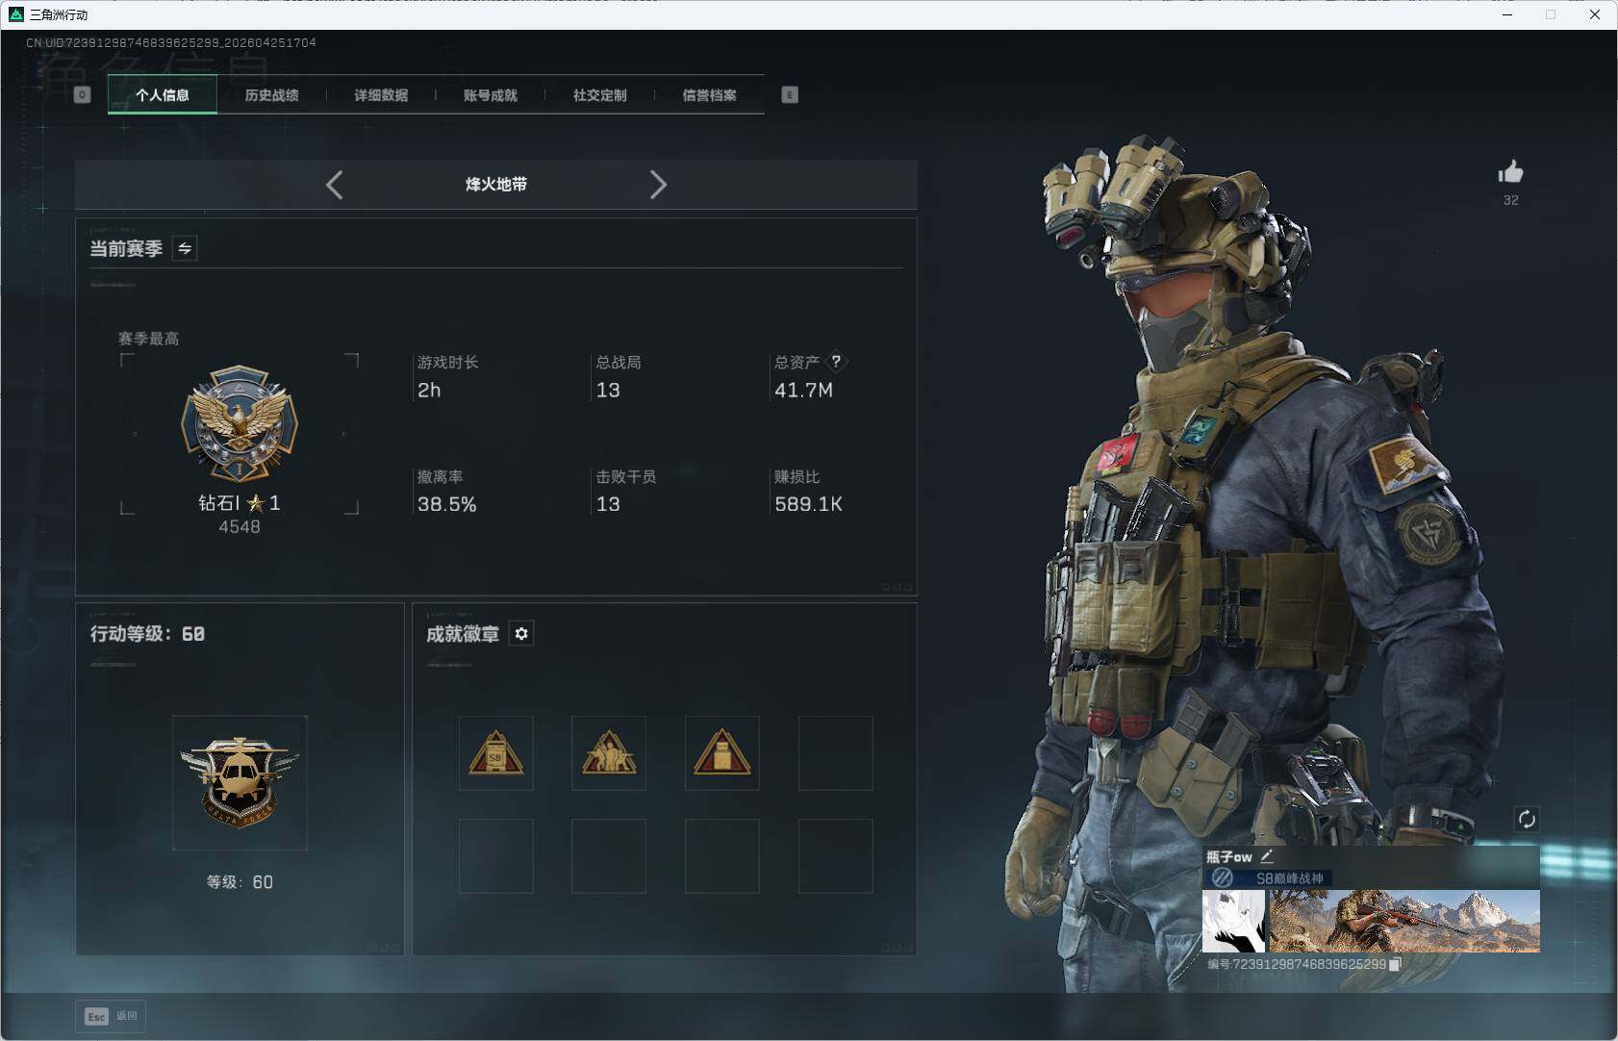The width and height of the screenshot is (1618, 1041).
Task: Click the E key shortcut button
Action: coord(790,94)
